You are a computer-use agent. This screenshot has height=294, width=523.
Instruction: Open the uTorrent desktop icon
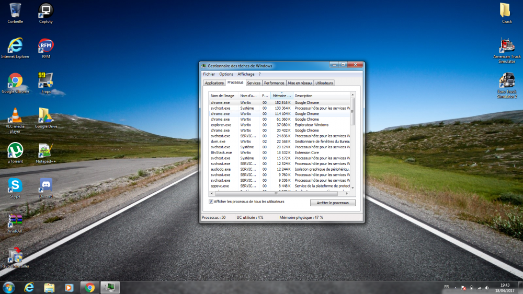[x=15, y=151]
